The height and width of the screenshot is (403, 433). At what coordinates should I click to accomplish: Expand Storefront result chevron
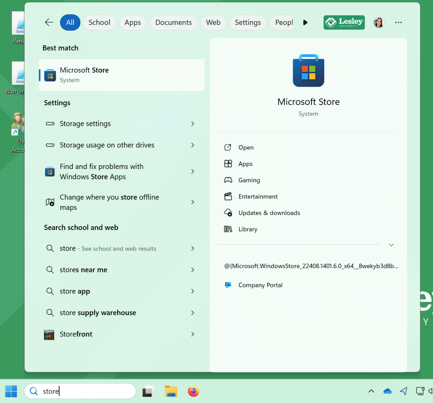tap(193, 334)
